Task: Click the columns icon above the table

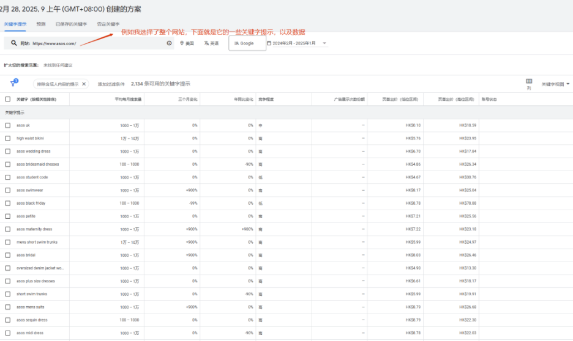Action: point(529,81)
